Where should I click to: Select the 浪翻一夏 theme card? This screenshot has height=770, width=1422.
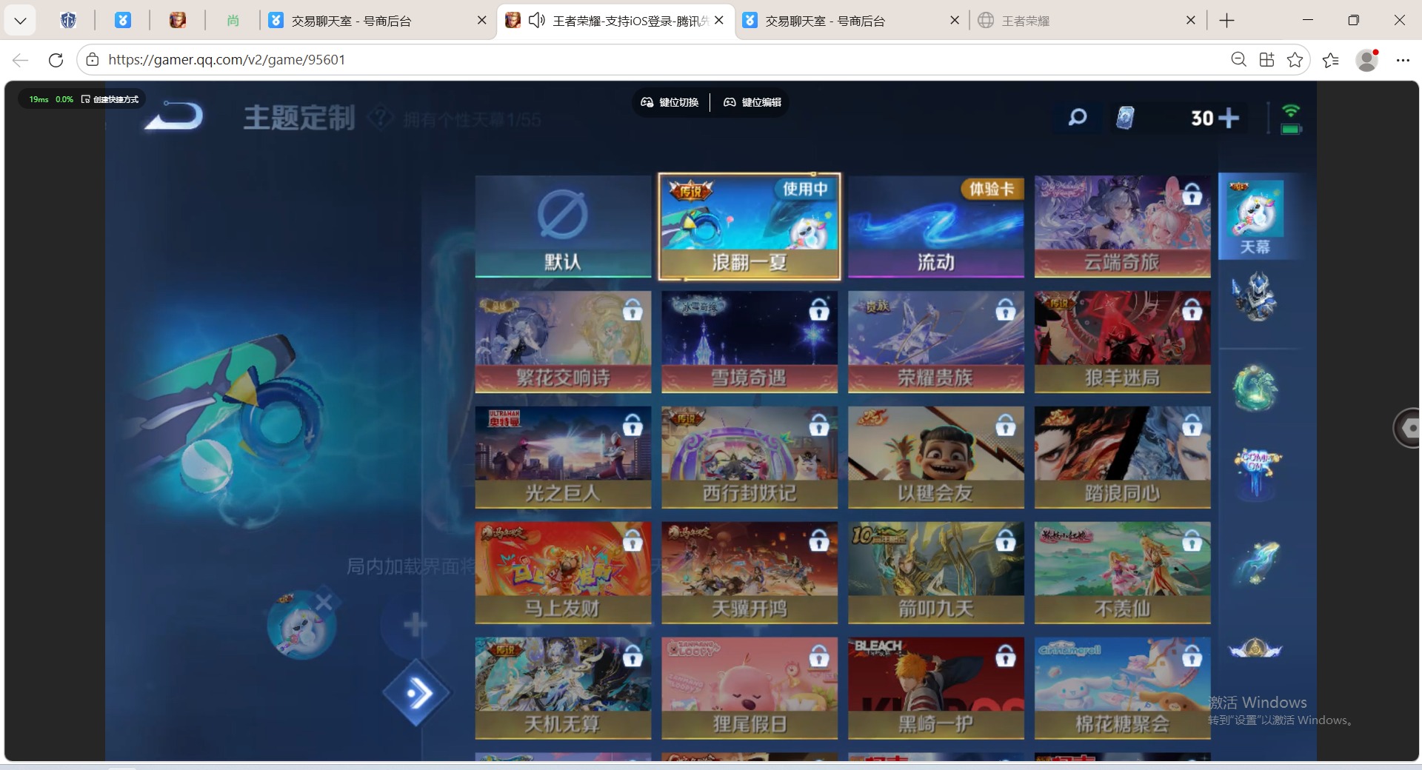click(750, 227)
